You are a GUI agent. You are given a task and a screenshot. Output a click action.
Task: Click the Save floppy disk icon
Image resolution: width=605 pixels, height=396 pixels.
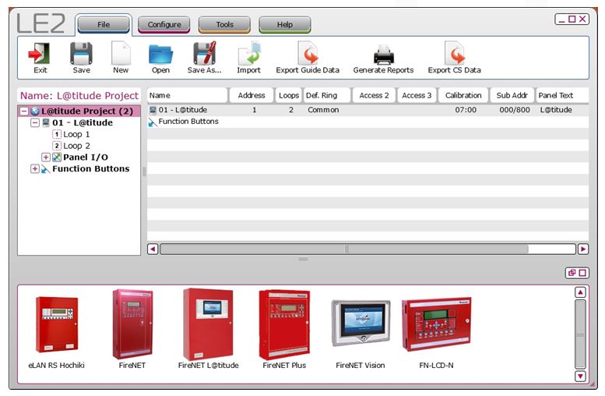click(81, 53)
